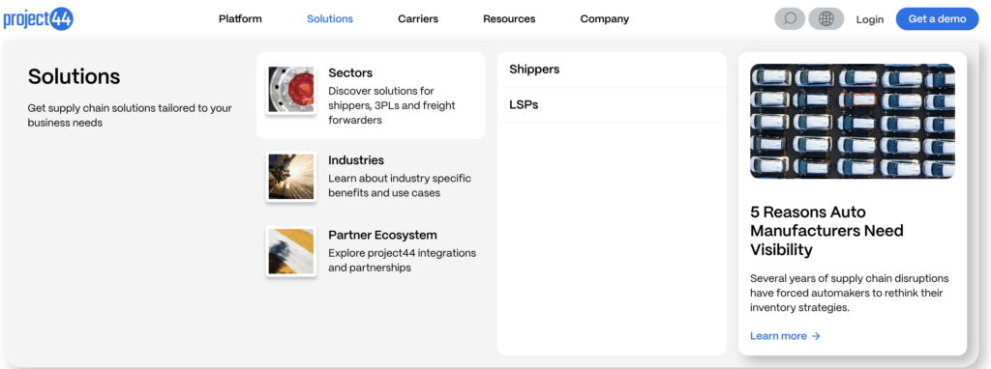Screen dimensions: 991x369
Task: Open 5 Reasons Auto Manufacturers Need Visibility
Action: pos(826,231)
